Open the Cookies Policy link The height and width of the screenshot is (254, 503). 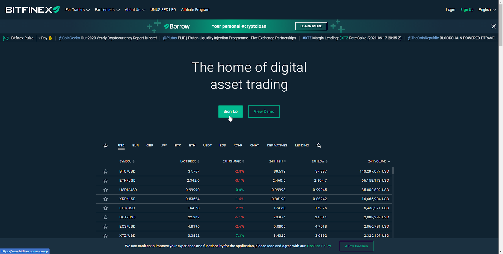pos(319,246)
